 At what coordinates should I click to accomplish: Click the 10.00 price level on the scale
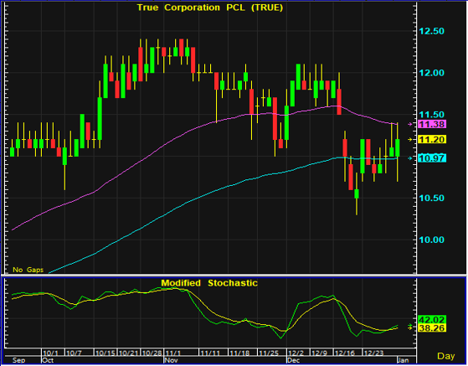(x=432, y=240)
